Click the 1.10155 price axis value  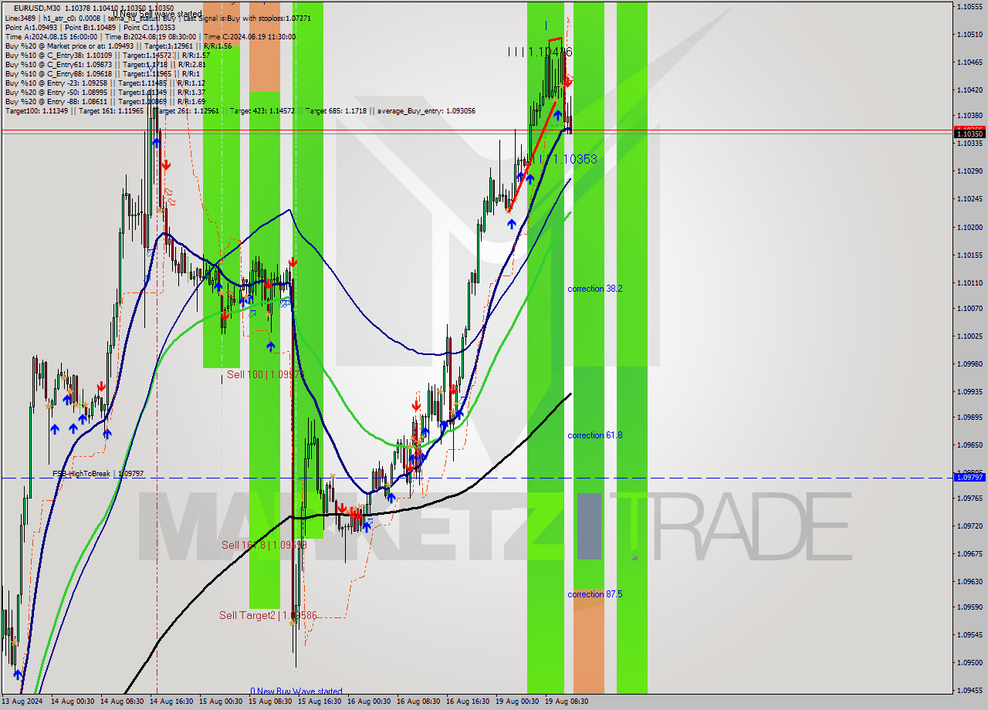tap(970, 255)
